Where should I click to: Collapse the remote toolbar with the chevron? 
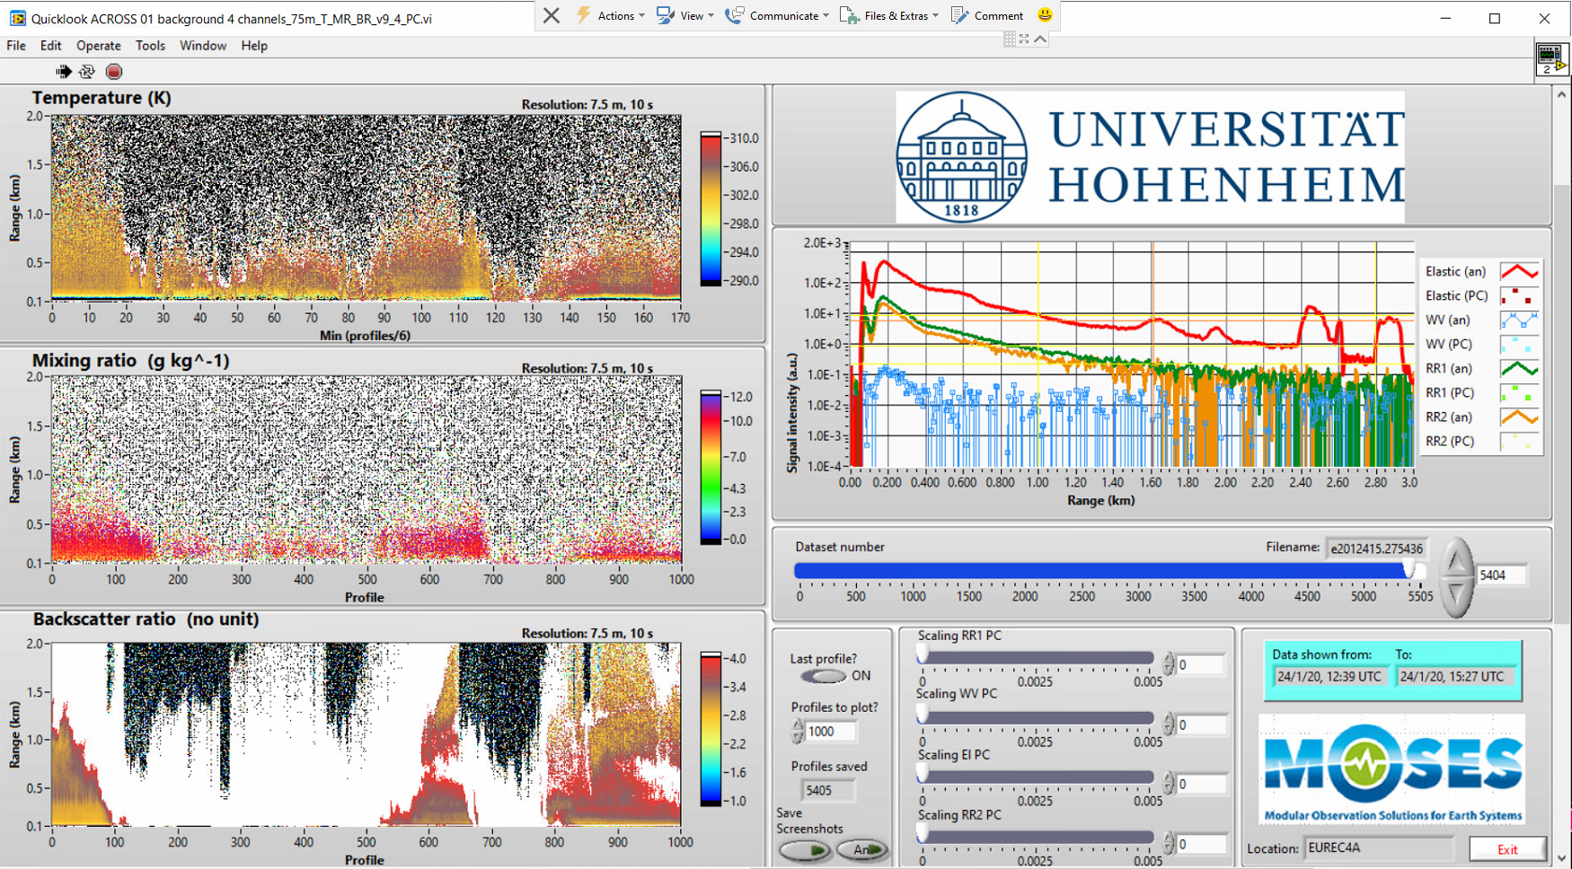tap(1040, 39)
